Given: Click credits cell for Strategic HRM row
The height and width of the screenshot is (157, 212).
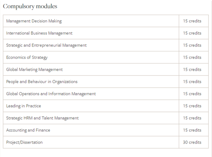Looking at the screenshot, I should click(194, 118).
